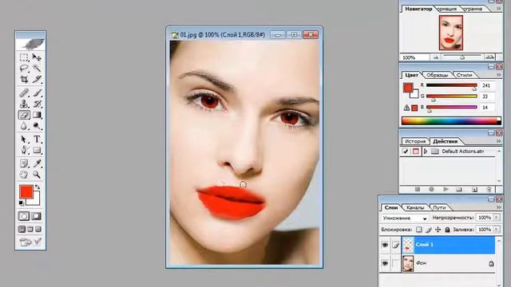Open the Navigator panel menu arrow
This screenshot has height=287, width=511.
498,9
